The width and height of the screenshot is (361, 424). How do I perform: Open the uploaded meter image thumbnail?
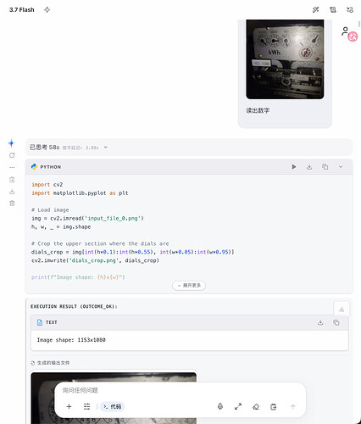pos(285,59)
